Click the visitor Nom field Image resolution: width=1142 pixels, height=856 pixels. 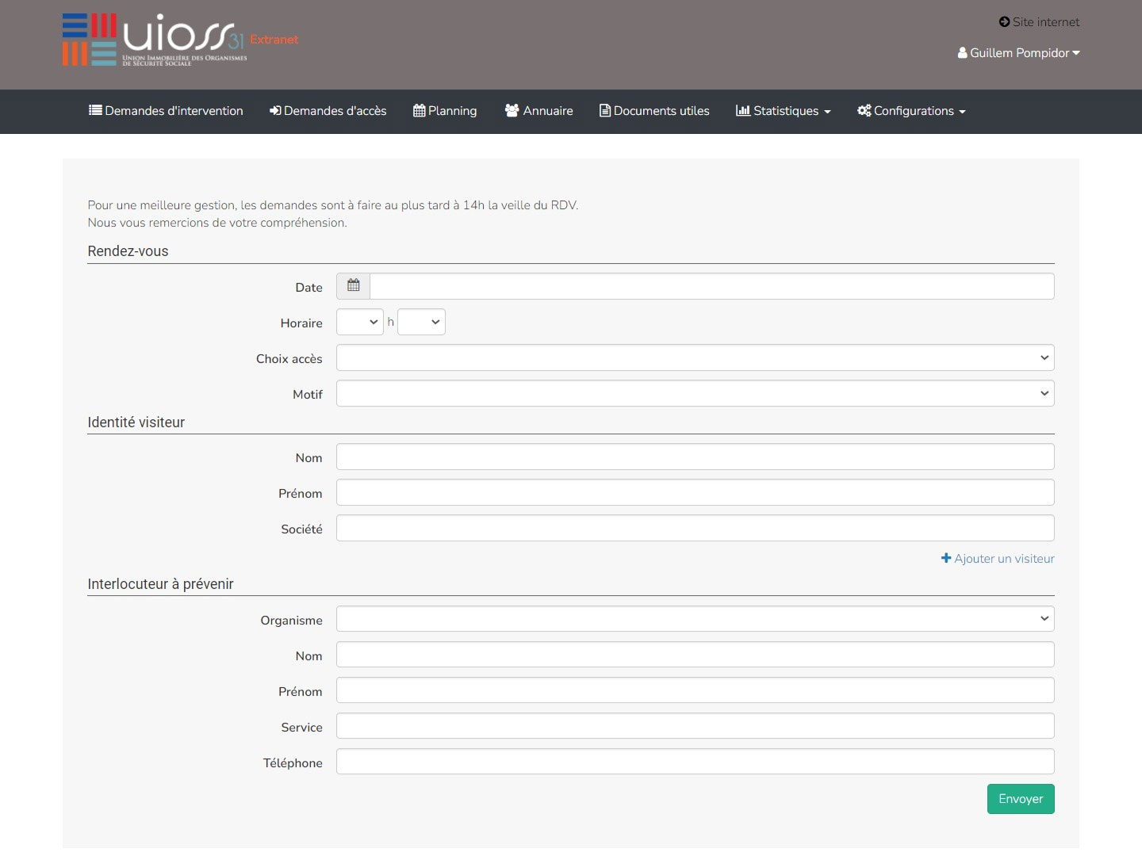[696, 457]
